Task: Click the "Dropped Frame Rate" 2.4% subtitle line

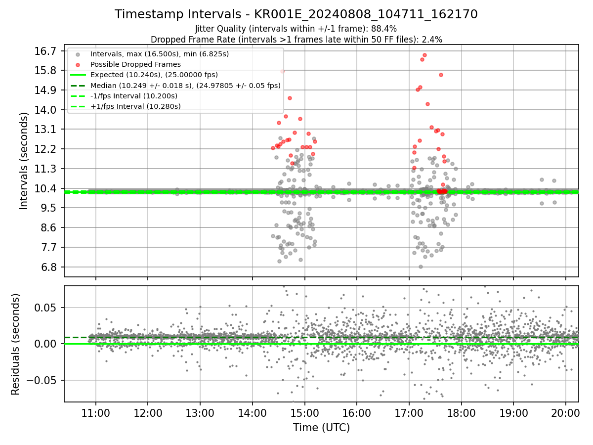Action: pos(296,39)
